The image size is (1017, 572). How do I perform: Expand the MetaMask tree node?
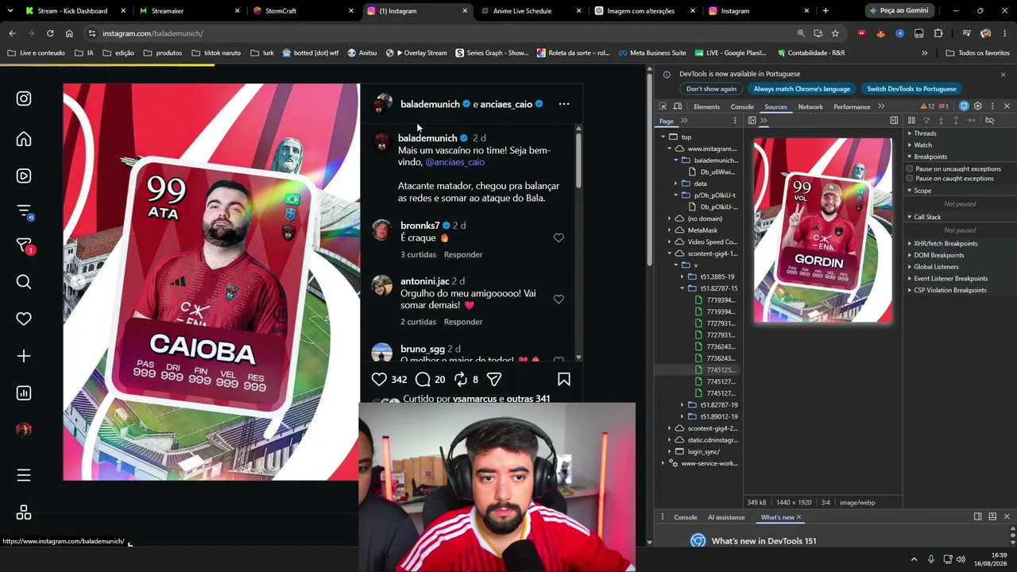coord(670,230)
